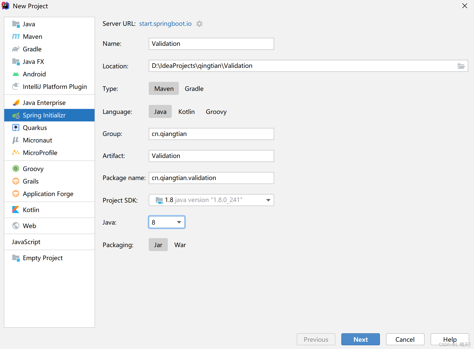Select JavaScript category

(x=49, y=242)
